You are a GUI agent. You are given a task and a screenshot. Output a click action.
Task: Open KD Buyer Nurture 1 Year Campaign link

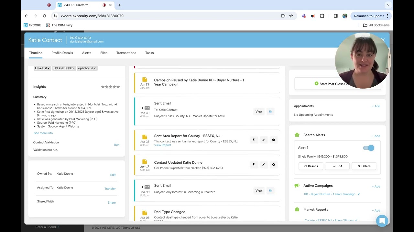(330, 194)
